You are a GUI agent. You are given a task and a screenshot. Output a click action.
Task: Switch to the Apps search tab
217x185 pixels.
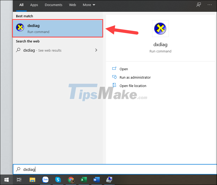click(34, 5)
